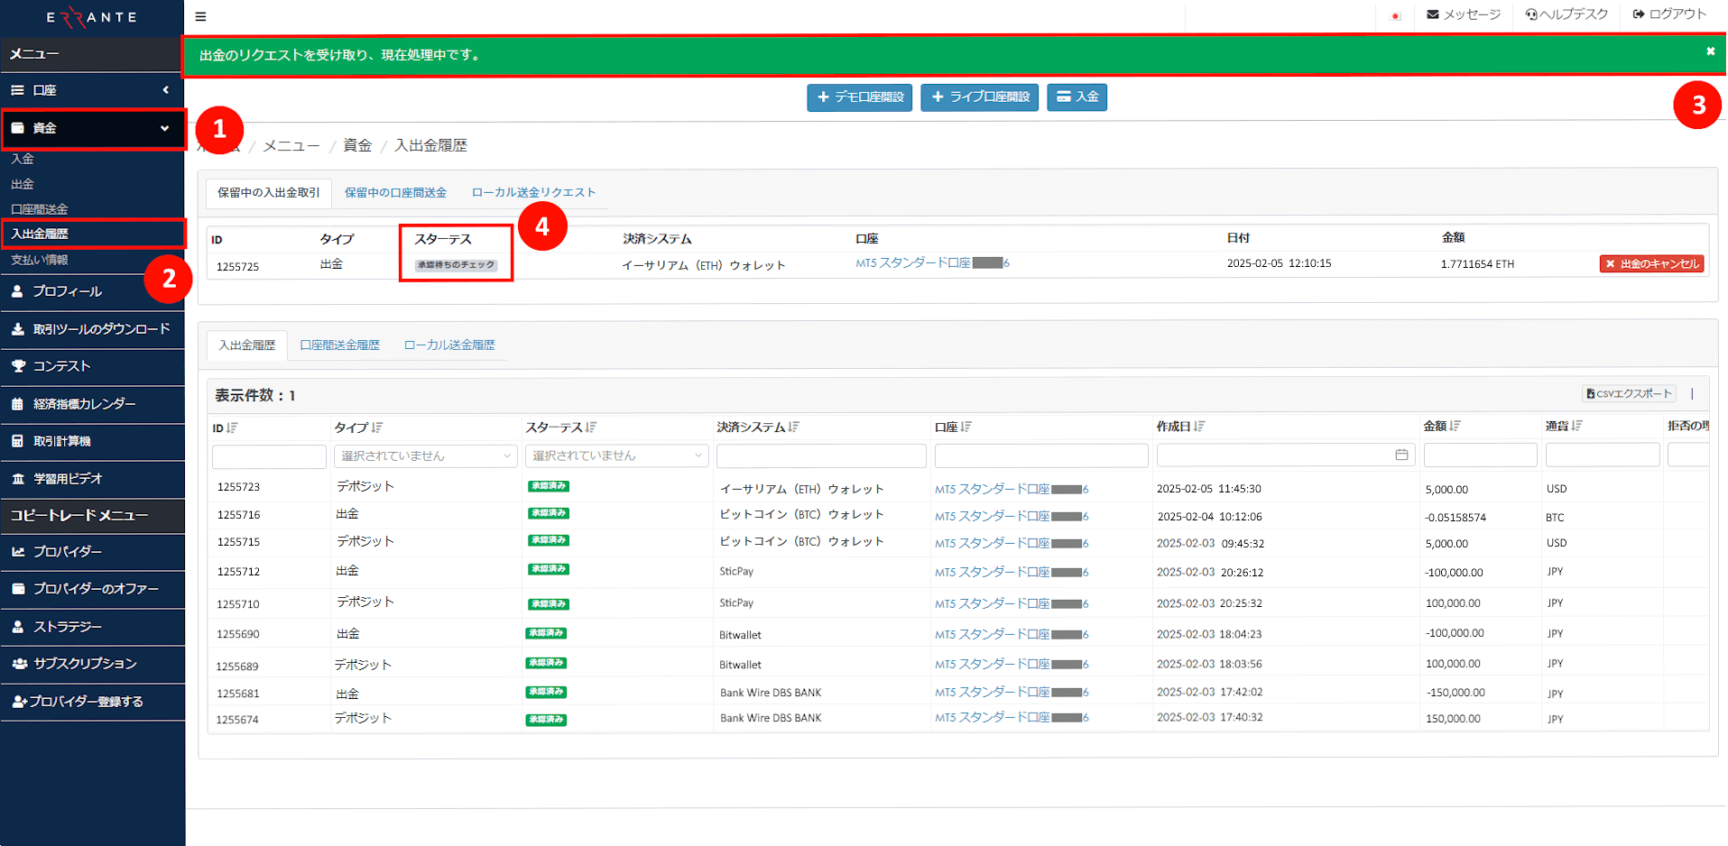Change language via the Japan flag icon
Viewport: 1728px width, 846px height.
(1394, 15)
